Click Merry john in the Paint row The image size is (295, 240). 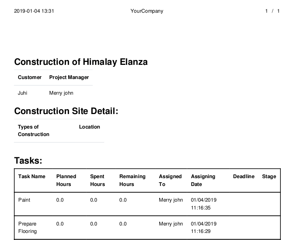click(171, 200)
